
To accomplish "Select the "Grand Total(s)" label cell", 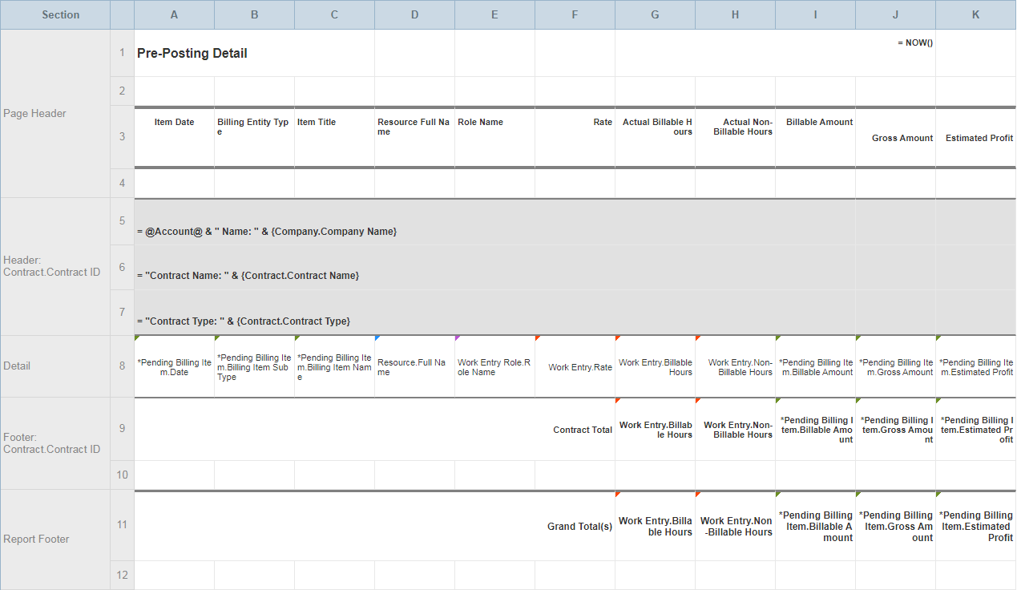I will coord(579,527).
